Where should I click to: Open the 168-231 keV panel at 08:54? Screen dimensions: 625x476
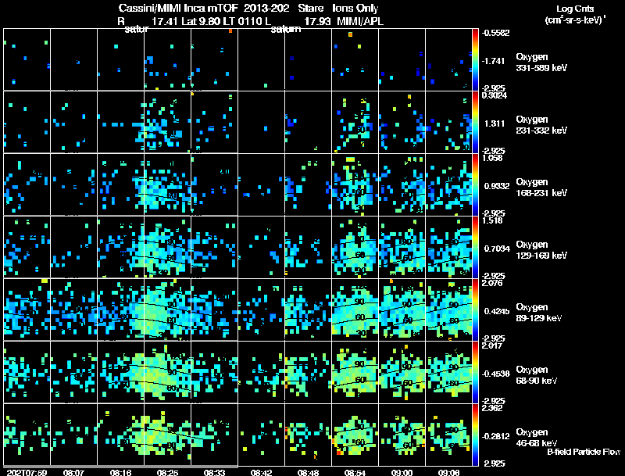click(x=355, y=184)
